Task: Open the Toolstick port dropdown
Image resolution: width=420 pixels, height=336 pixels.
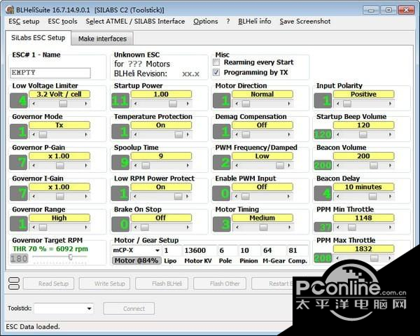Action: coord(89,309)
